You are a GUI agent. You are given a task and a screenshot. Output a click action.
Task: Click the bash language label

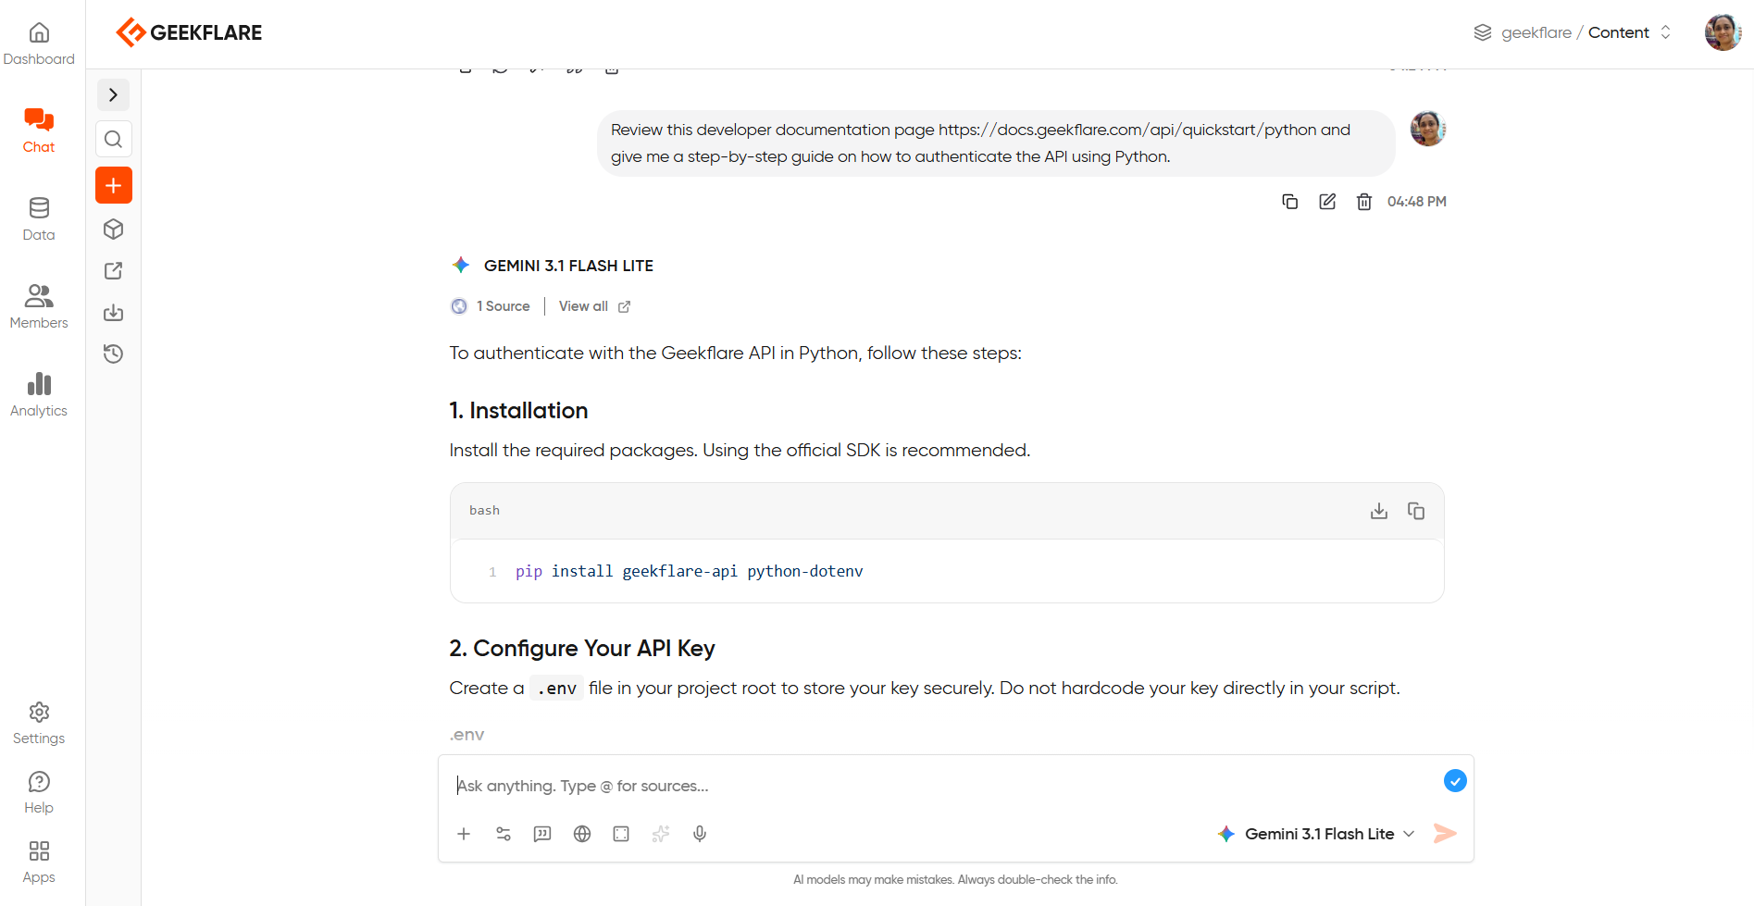pyautogui.click(x=484, y=511)
